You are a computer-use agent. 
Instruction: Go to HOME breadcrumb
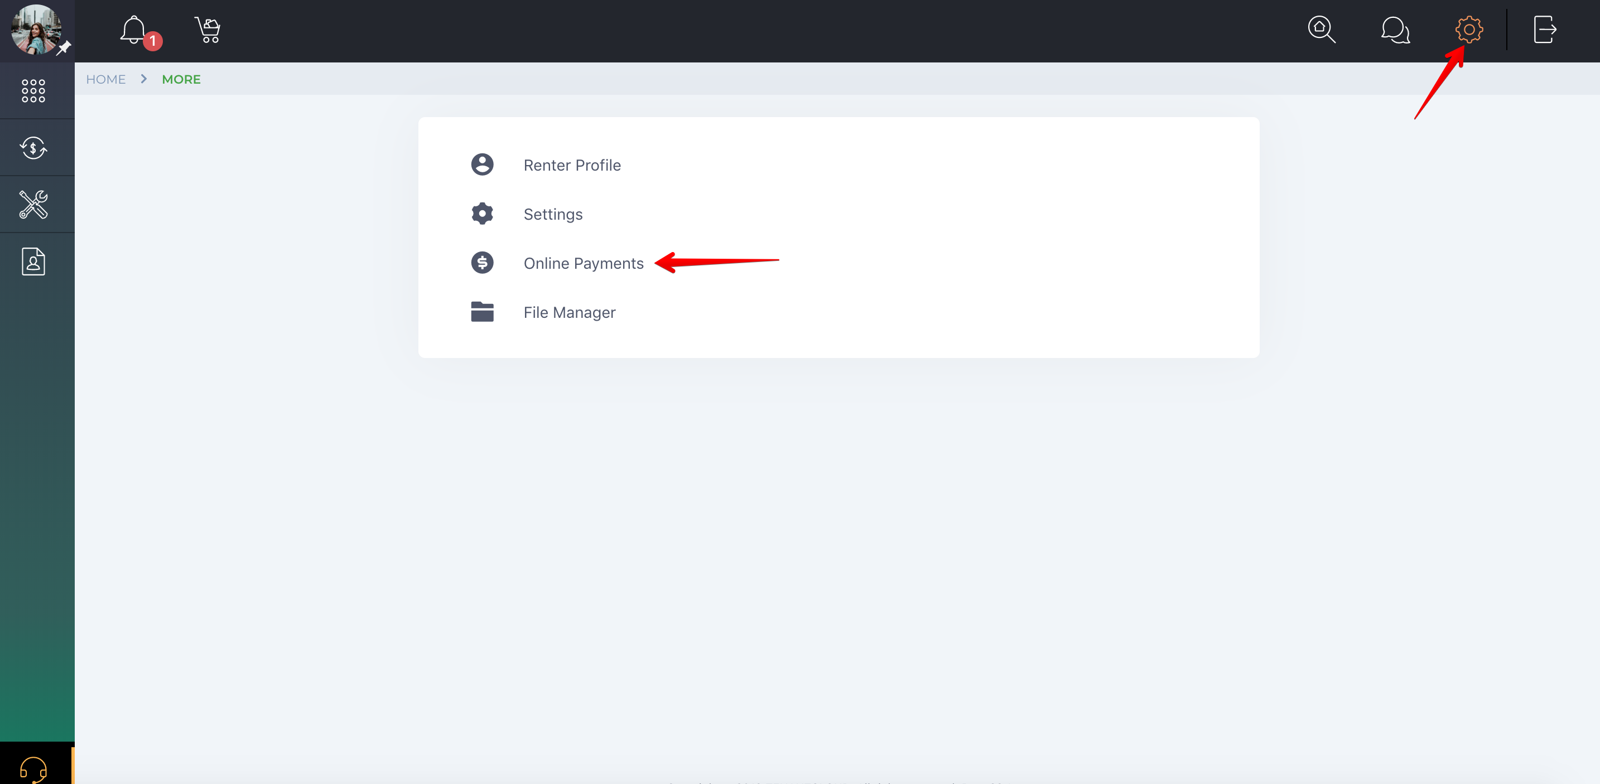[105, 79]
